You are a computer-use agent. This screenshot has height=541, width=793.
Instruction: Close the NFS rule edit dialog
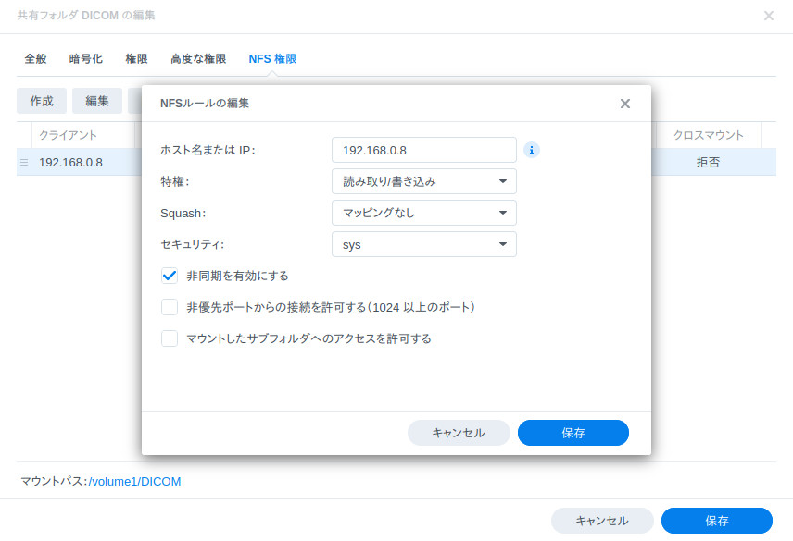(x=625, y=104)
